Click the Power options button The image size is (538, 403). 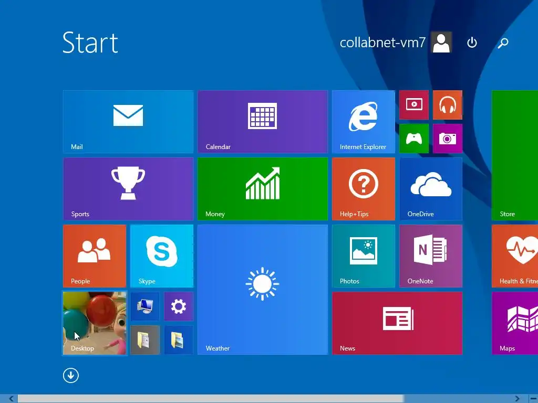click(472, 43)
